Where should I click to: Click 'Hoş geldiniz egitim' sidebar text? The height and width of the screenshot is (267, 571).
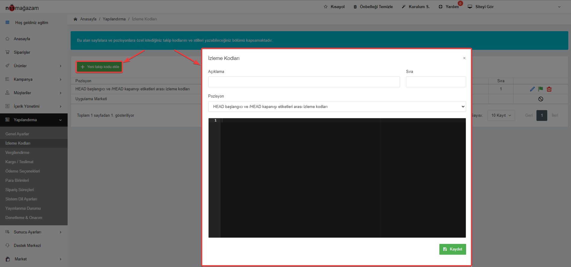(32, 23)
